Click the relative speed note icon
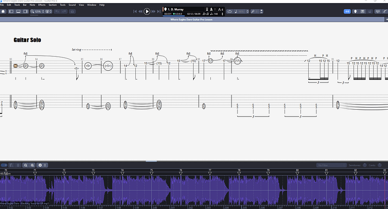 coord(235,11)
